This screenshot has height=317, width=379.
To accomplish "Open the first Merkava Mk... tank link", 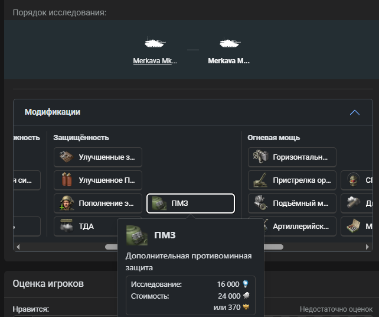I will pyautogui.click(x=155, y=60).
